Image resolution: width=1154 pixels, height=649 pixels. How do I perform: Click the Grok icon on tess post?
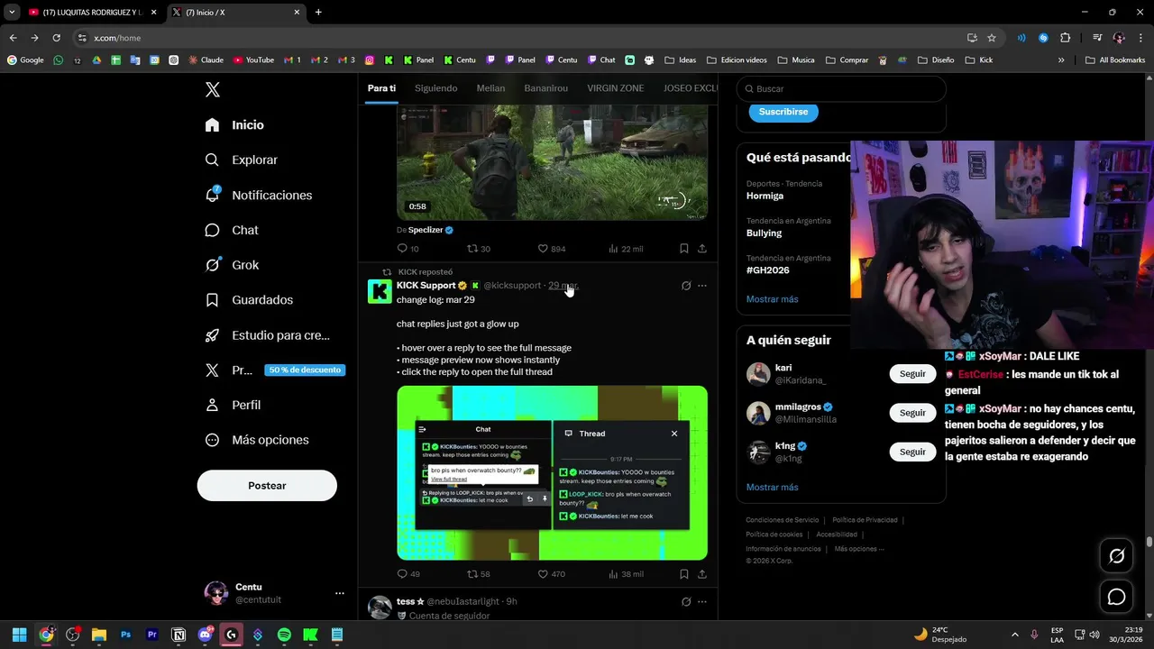[x=686, y=601]
